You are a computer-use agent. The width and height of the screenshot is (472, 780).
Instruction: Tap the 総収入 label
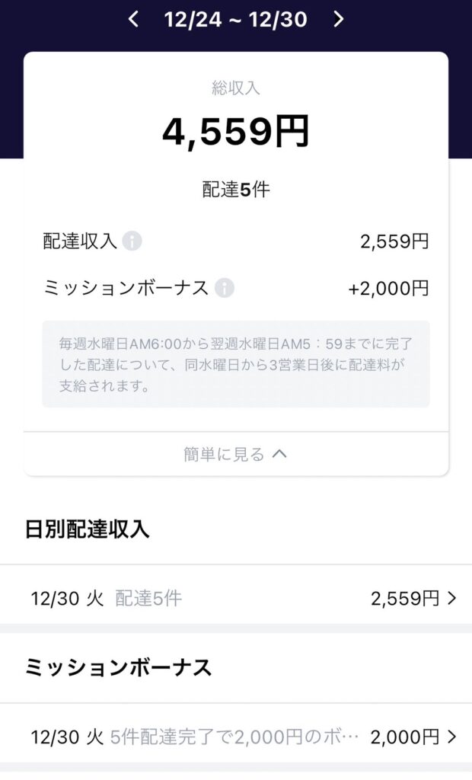coord(236,88)
